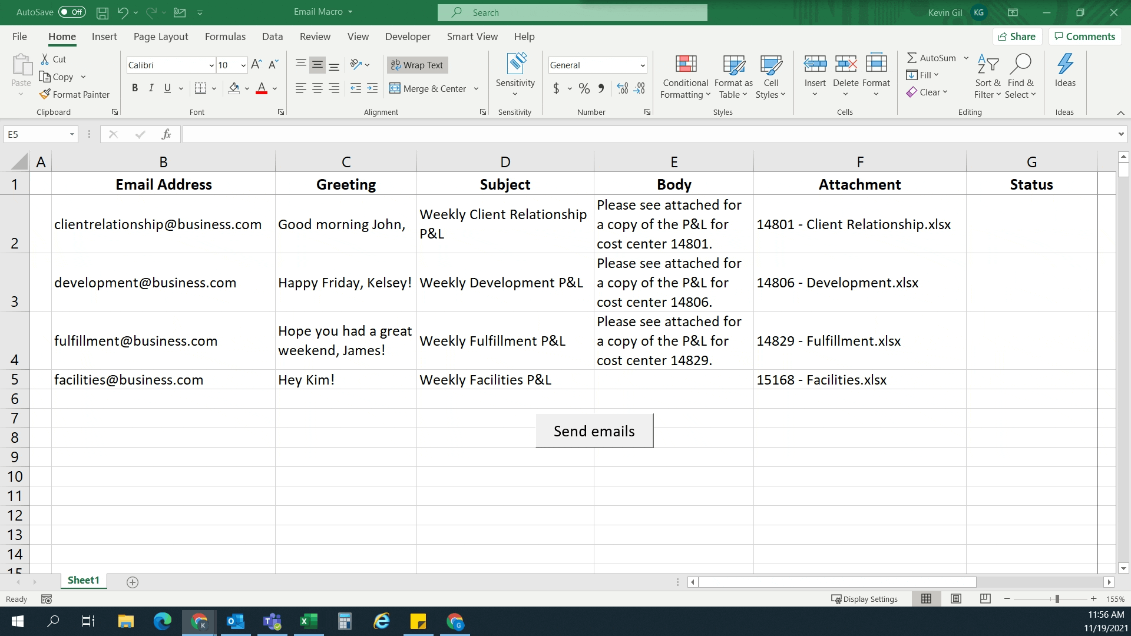Open the font size dropdown
The width and height of the screenshot is (1131, 636).
[243, 65]
